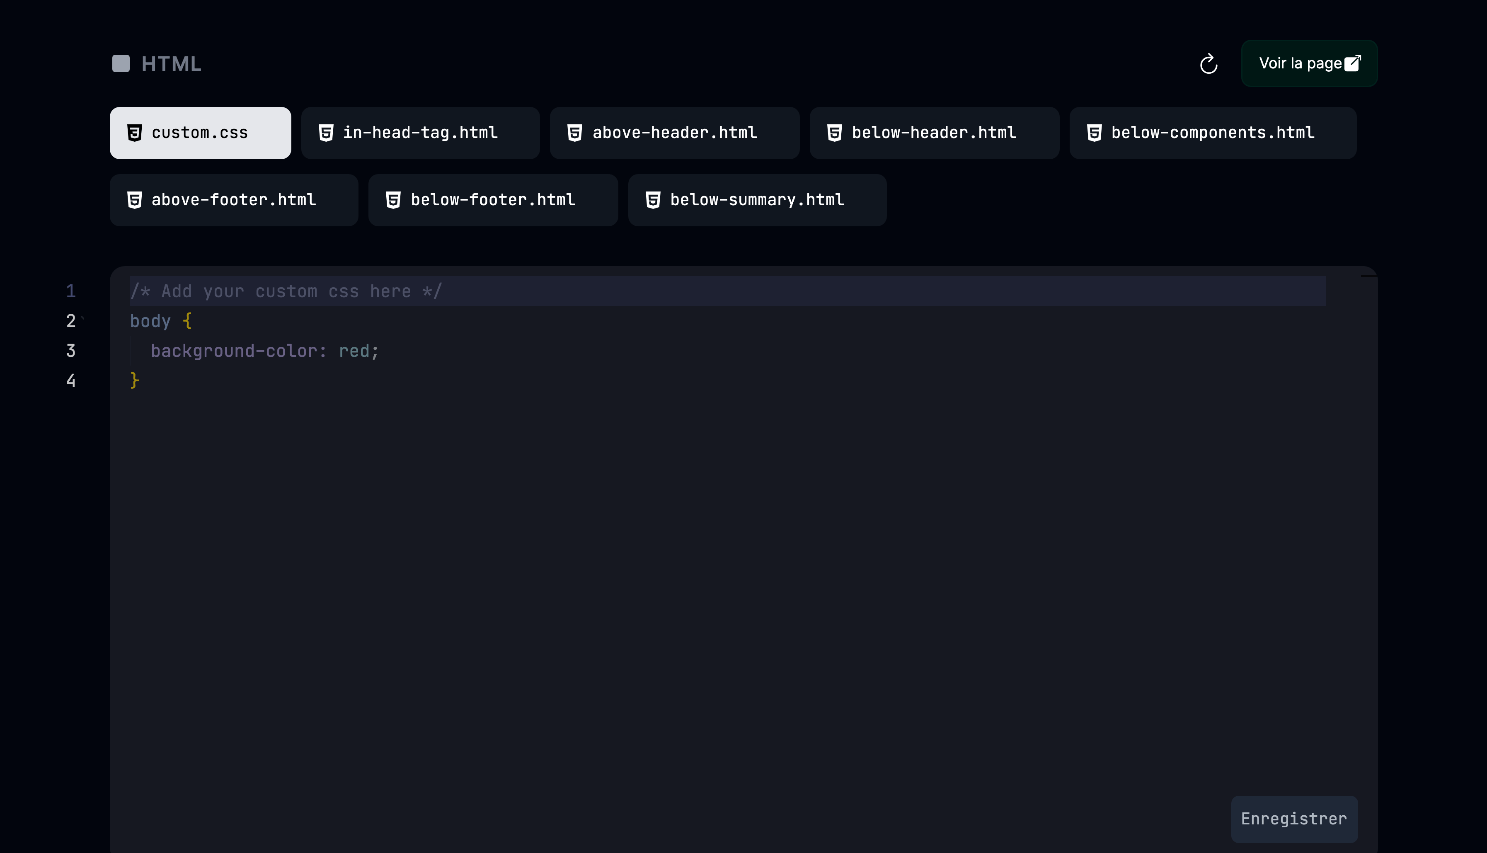Click the HTML5 icon on in-head-tag.html
The width and height of the screenshot is (1487, 853).
tap(326, 133)
